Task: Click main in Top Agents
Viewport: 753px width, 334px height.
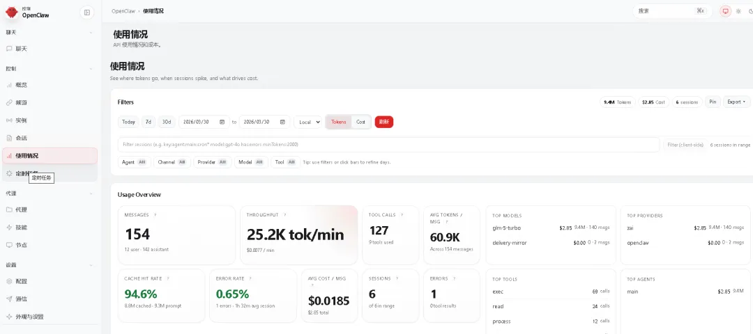Action: [632, 292]
